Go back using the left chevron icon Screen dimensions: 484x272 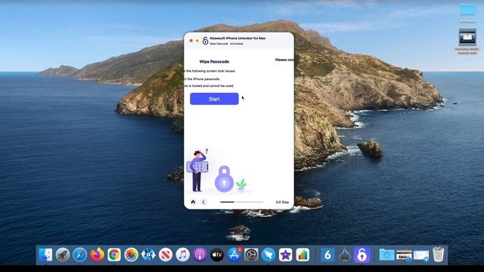click(x=203, y=202)
